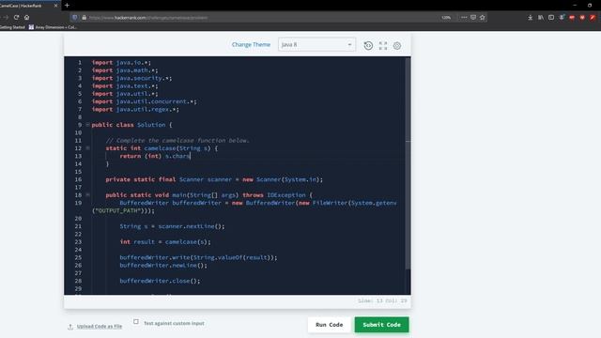Reload the page in the browser
Image resolution: width=601 pixels, height=338 pixels.
pyautogui.click(x=16, y=17)
